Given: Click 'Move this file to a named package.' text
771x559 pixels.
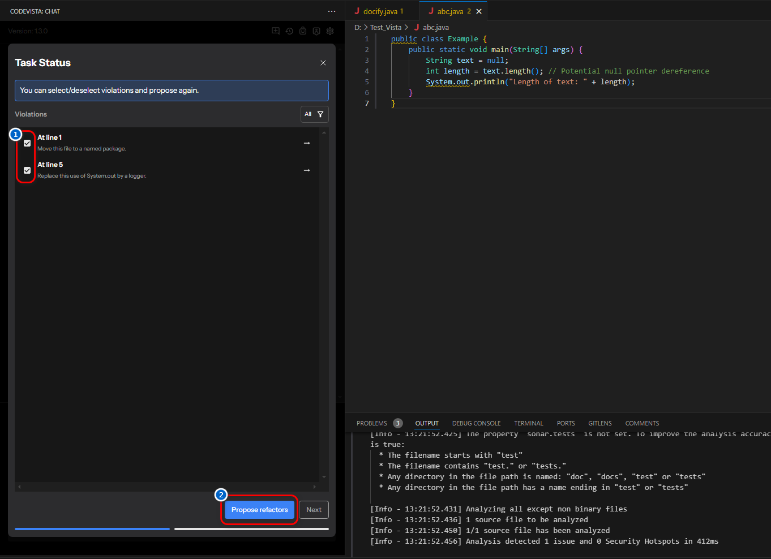Looking at the screenshot, I should click(82, 149).
